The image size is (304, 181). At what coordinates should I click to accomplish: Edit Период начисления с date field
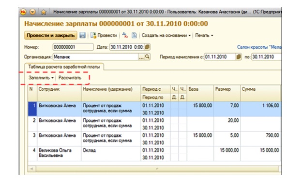click(220, 57)
